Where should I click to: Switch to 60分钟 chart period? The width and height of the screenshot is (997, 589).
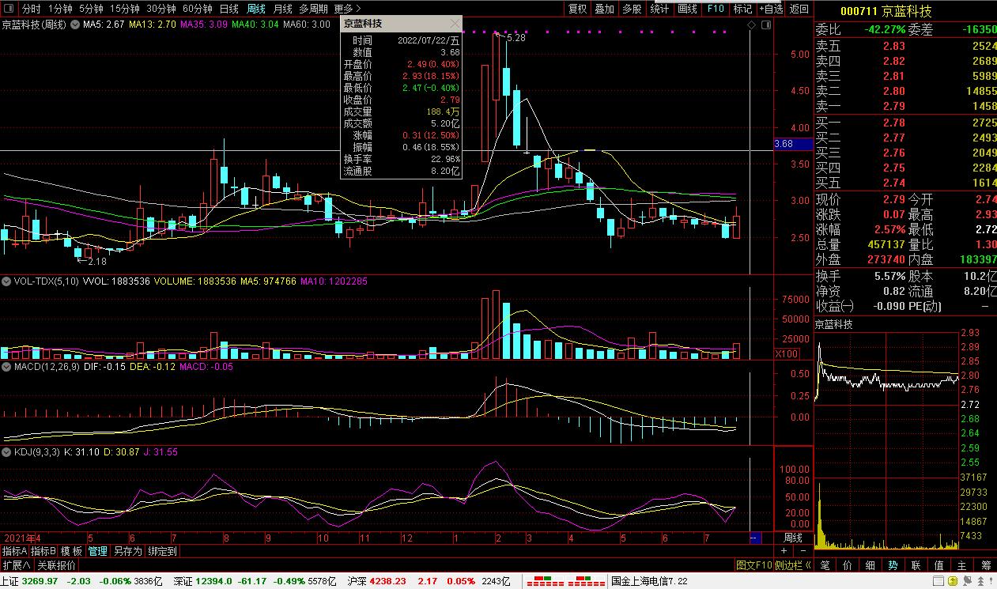point(198,9)
